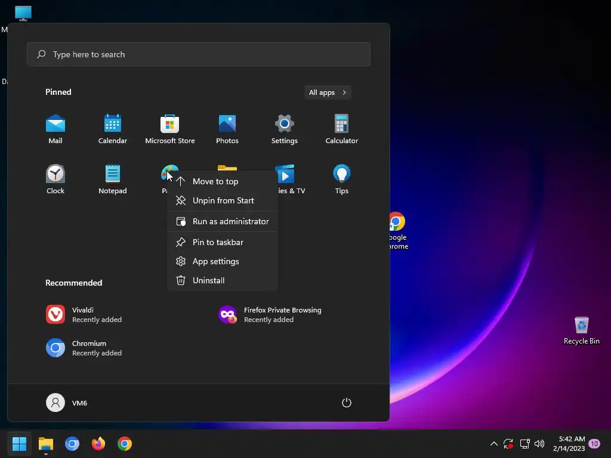This screenshot has width=611, height=458.
Task: Open Chromium from the taskbar
Action: pyautogui.click(x=72, y=444)
